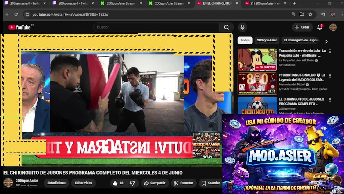Open the YouTube account avatar menu

click(333, 27)
